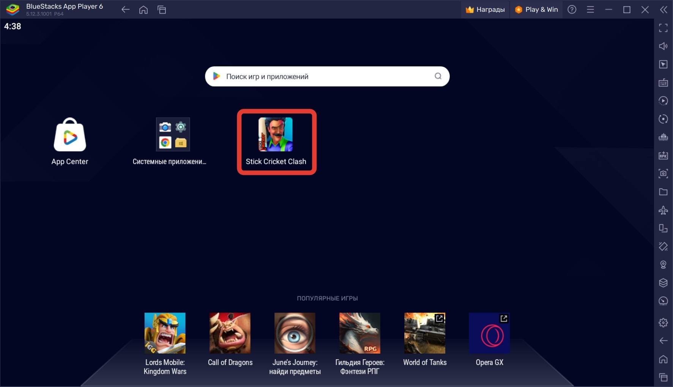Click sidebar home icon
This screenshot has height=387, width=673.
pos(663,359)
